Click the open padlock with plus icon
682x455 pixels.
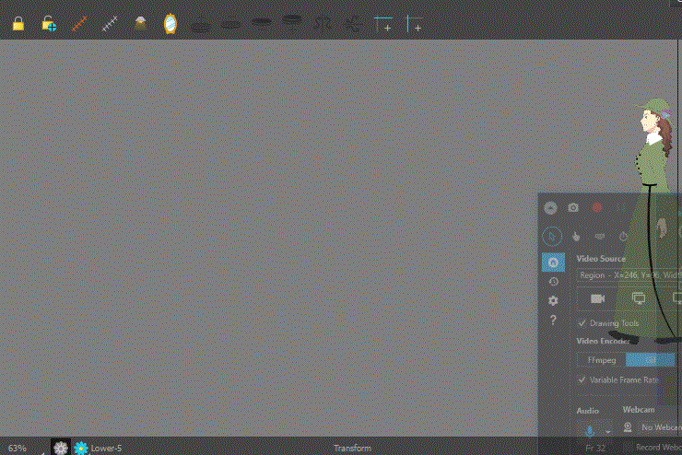coord(49,24)
